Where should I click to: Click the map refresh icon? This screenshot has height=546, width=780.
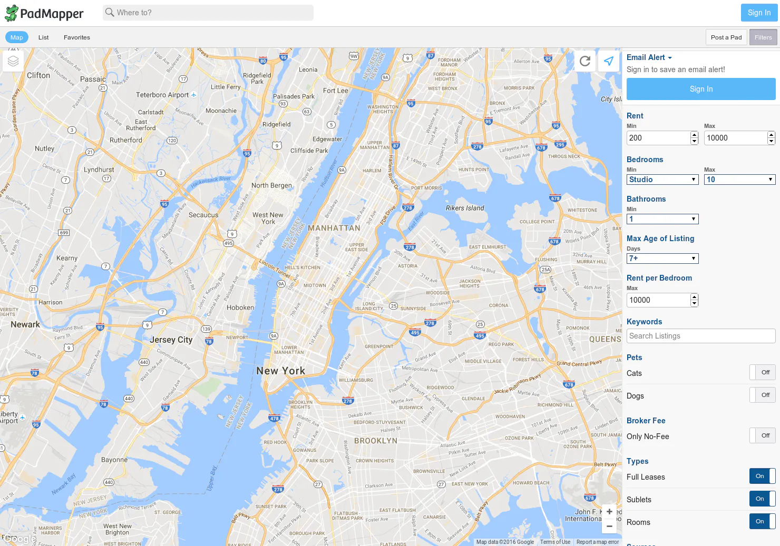[585, 61]
